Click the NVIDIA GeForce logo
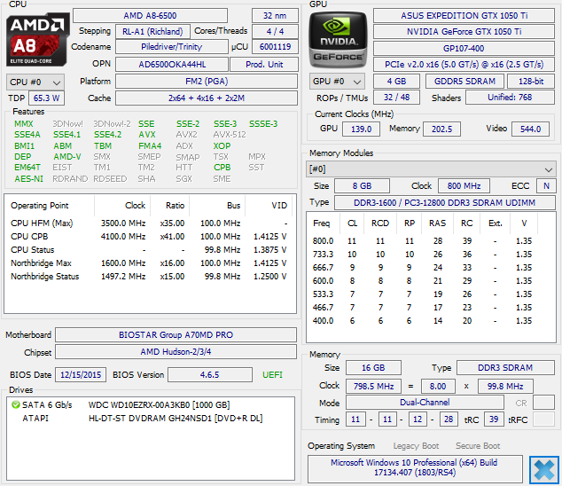This screenshot has width=562, height=486. 338,40
